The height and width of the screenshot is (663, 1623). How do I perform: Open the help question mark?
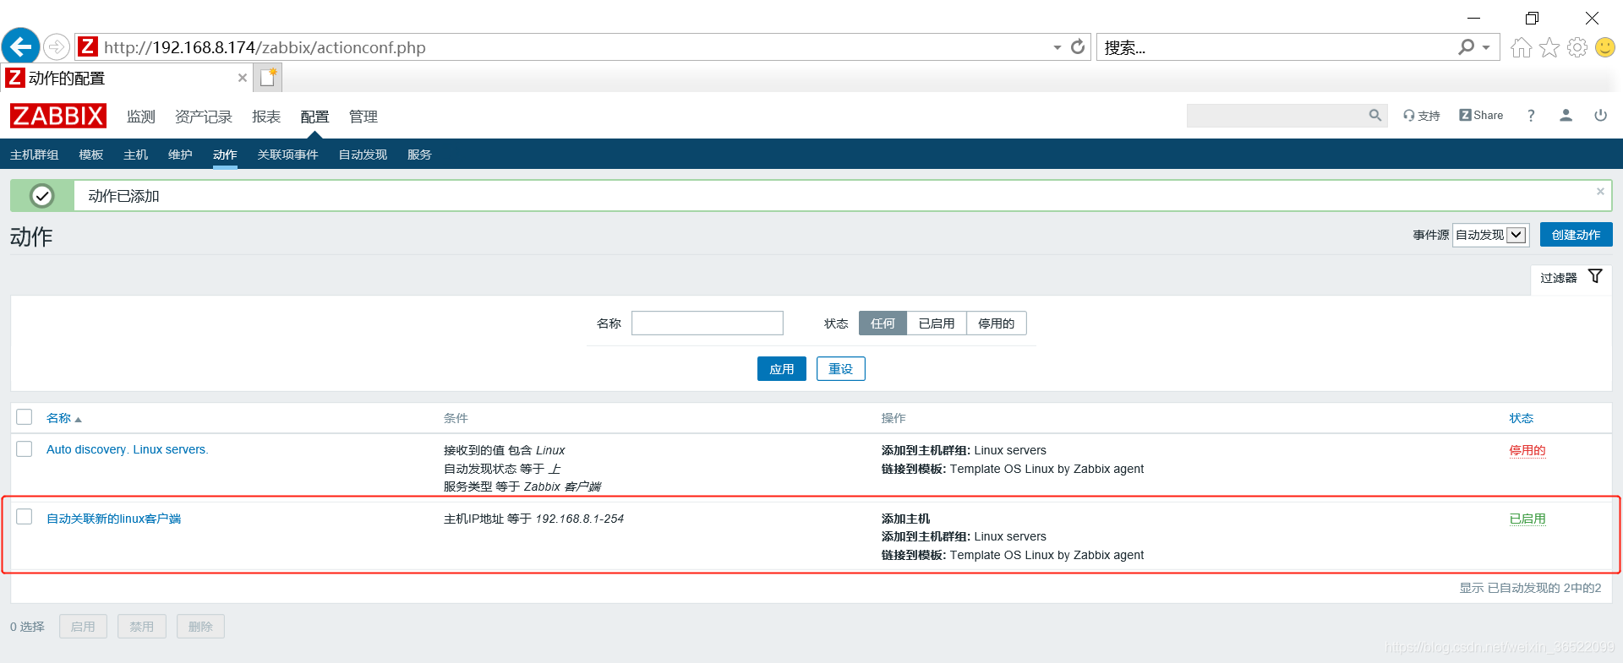coord(1531,116)
